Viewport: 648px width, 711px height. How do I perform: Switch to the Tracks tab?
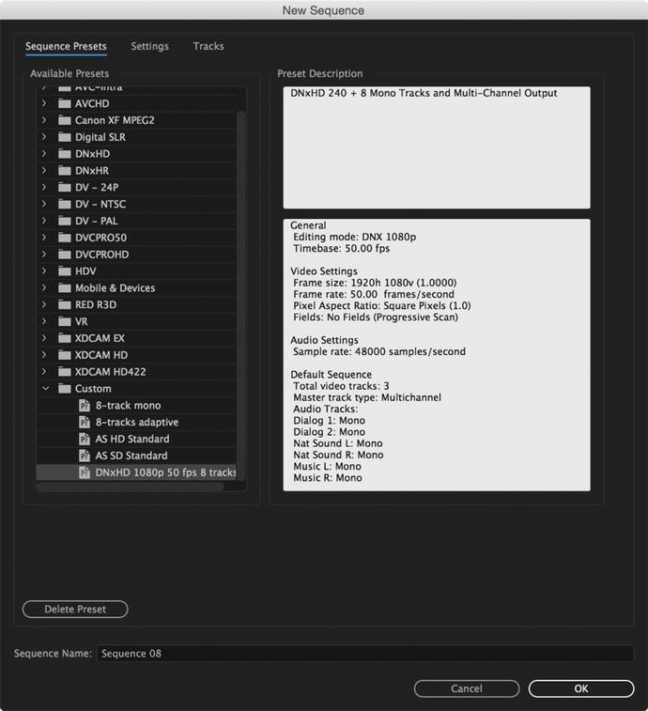coord(208,46)
